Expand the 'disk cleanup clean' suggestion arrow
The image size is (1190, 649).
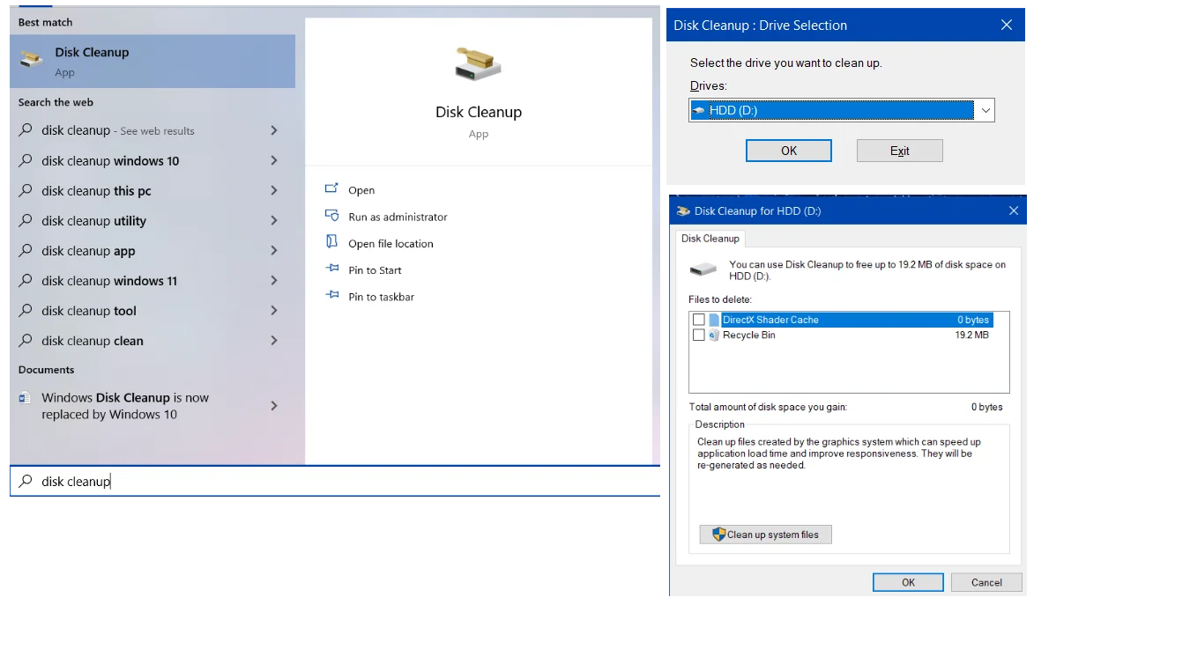(274, 340)
